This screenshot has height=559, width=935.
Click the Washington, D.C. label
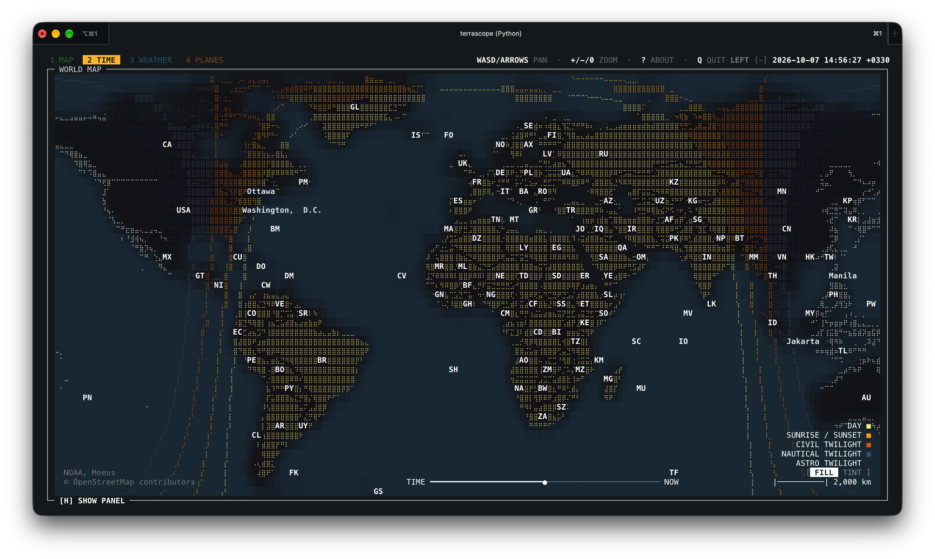click(282, 210)
